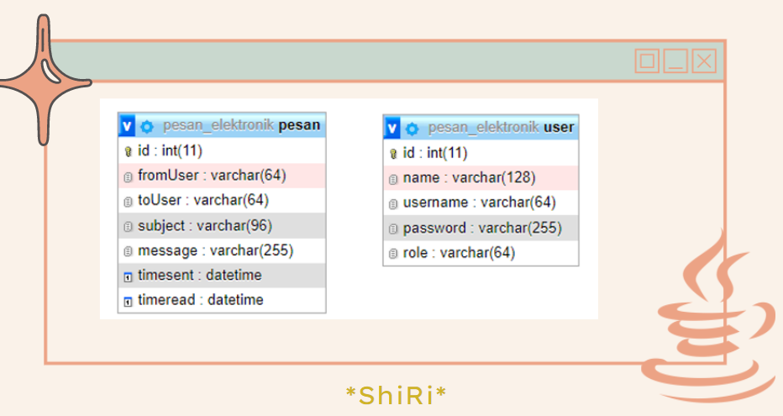
Task: Click primary key icon of pesan id
Action: coord(128,151)
